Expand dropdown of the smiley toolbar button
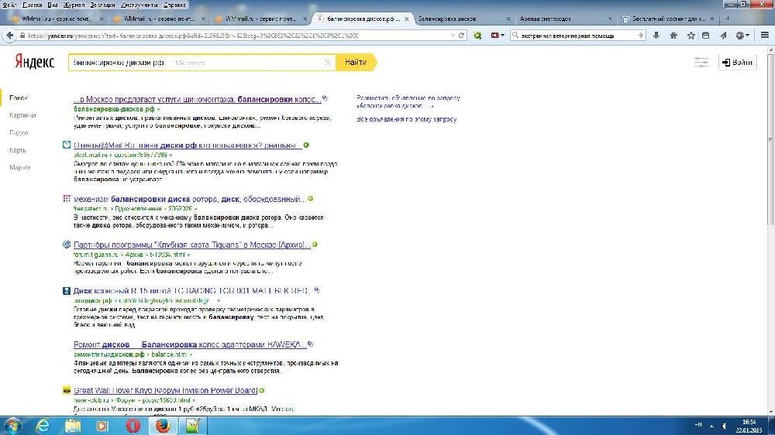 [747, 36]
